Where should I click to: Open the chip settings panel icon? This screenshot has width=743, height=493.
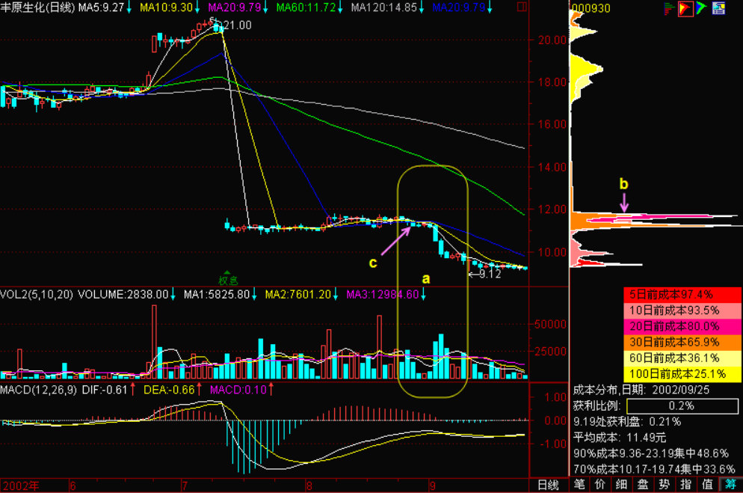click(x=718, y=8)
